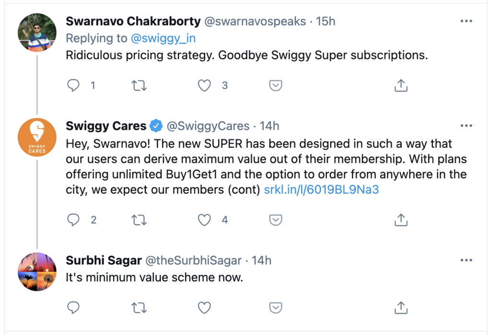
Task: Like the Swiggy Cares tweet
Action: pyautogui.click(x=205, y=220)
